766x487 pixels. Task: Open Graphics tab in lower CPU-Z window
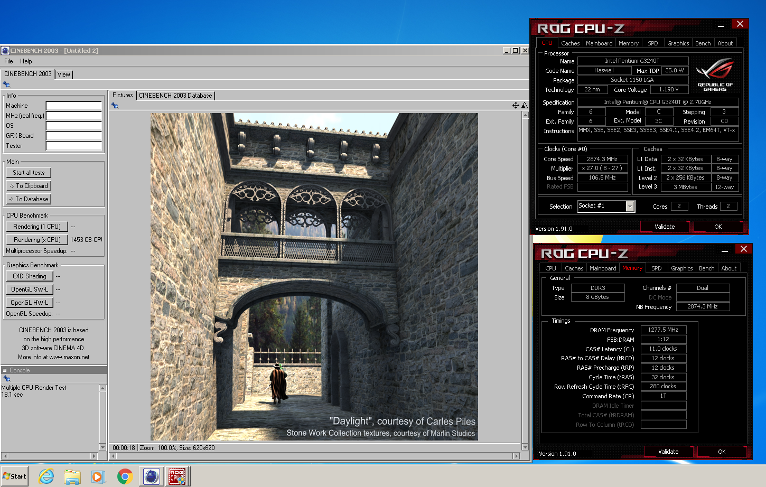681,268
